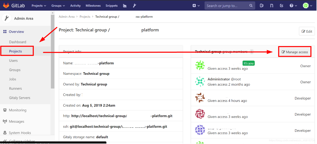
Task: Click Given access 2 months ago text
Action: [229, 84]
